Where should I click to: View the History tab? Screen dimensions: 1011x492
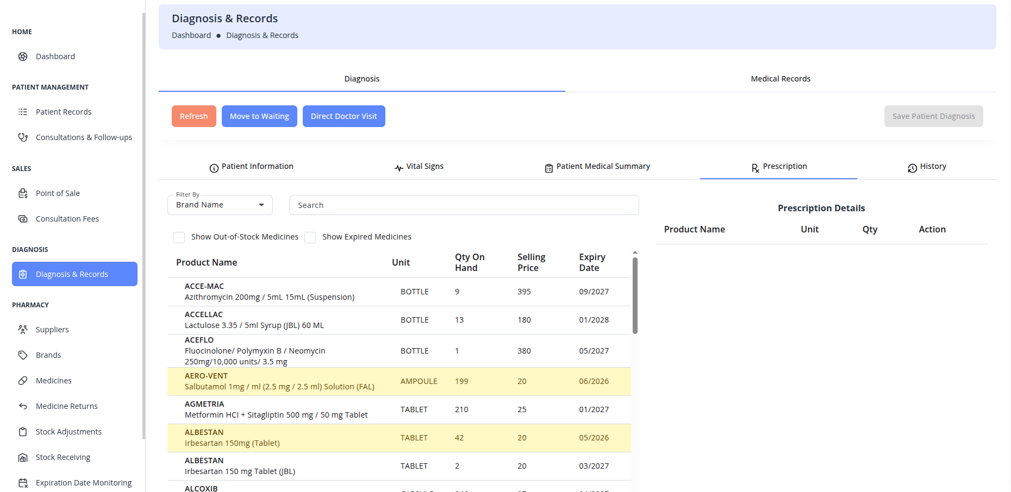click(927, 167)
